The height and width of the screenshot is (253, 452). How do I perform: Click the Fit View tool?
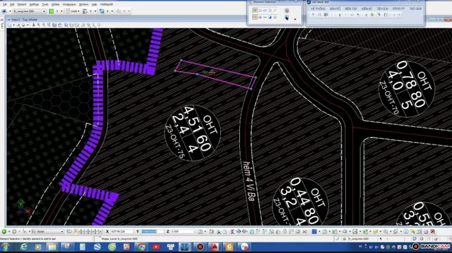[54, 25]
